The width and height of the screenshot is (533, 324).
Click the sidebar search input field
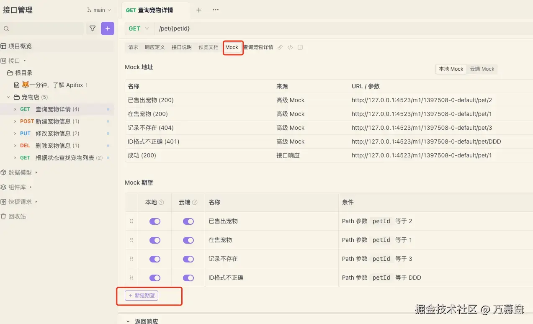(x=42, y=28)
